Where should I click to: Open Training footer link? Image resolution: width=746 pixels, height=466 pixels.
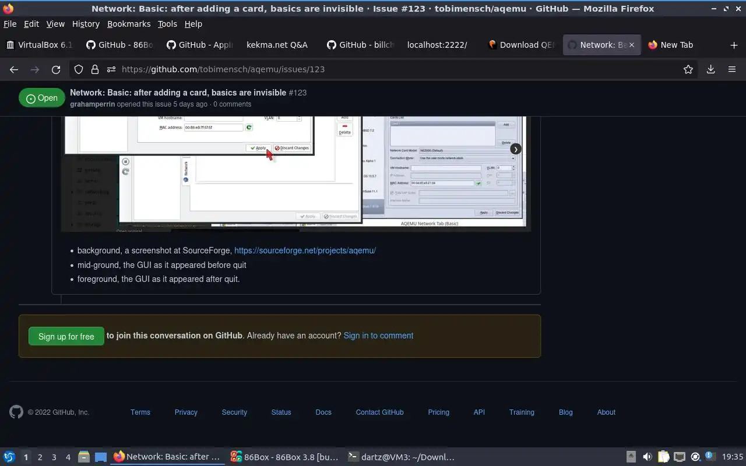tap(522, 412)
